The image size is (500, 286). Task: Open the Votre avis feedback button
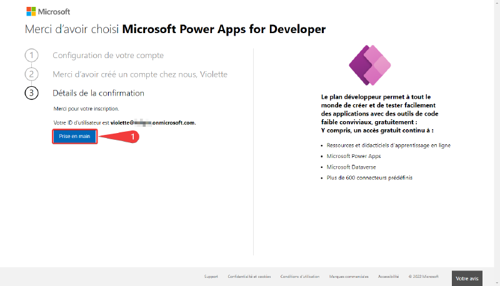click(x=467, y=279)
